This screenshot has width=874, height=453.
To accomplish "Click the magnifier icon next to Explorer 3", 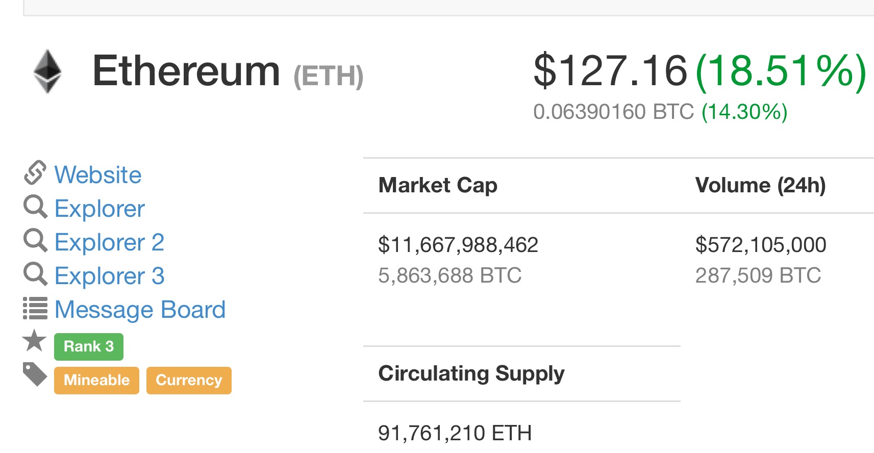I will click(x=36, y=274).
